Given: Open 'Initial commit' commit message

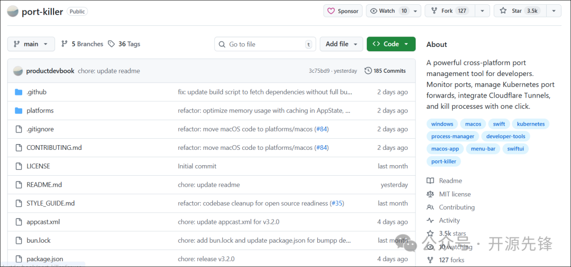Looking at the screenshot, I should pos(197,166).
